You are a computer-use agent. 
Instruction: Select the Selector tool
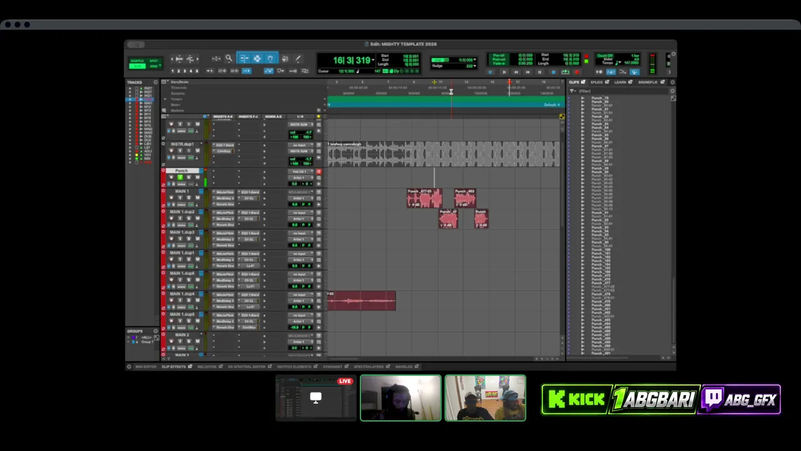pos(257,58)
